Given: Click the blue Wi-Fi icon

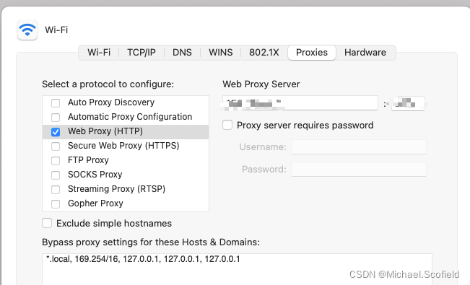Looking at the screenshot, I should point(27,30).
